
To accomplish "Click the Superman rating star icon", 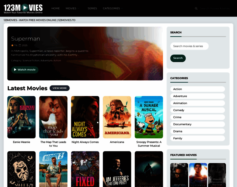I will point(12,45).
